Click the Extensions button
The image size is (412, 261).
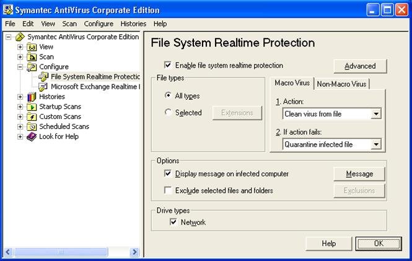[x=237, y=113]
